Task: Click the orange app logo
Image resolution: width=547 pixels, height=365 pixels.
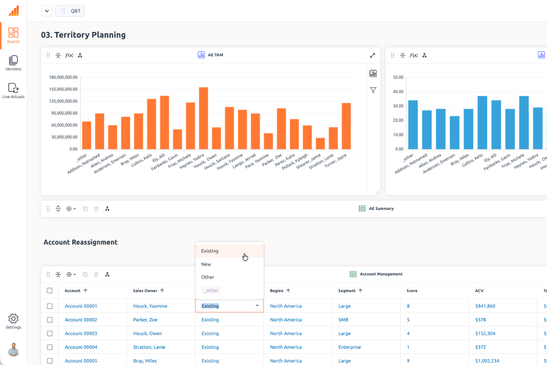Action: coord(14,11)
